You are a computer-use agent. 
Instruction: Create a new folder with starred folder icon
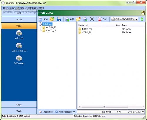[78, 19]
